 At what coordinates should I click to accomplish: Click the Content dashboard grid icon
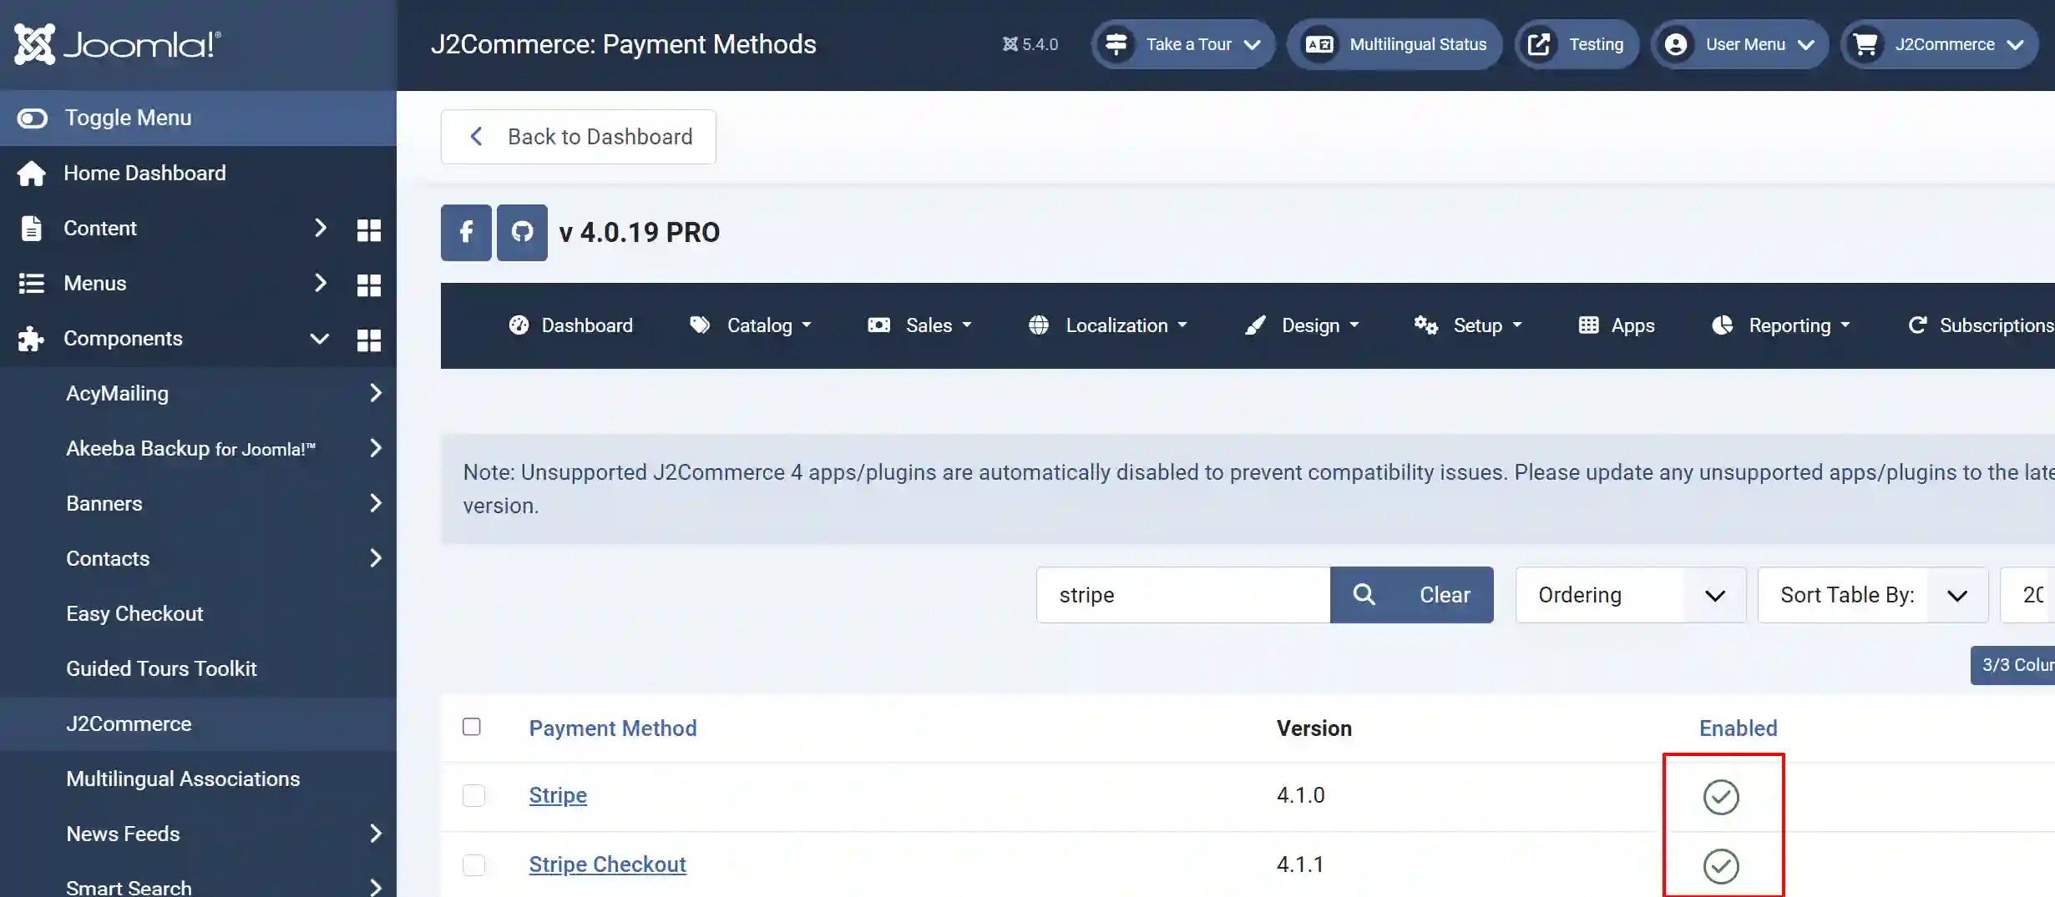tap(369, 229)
